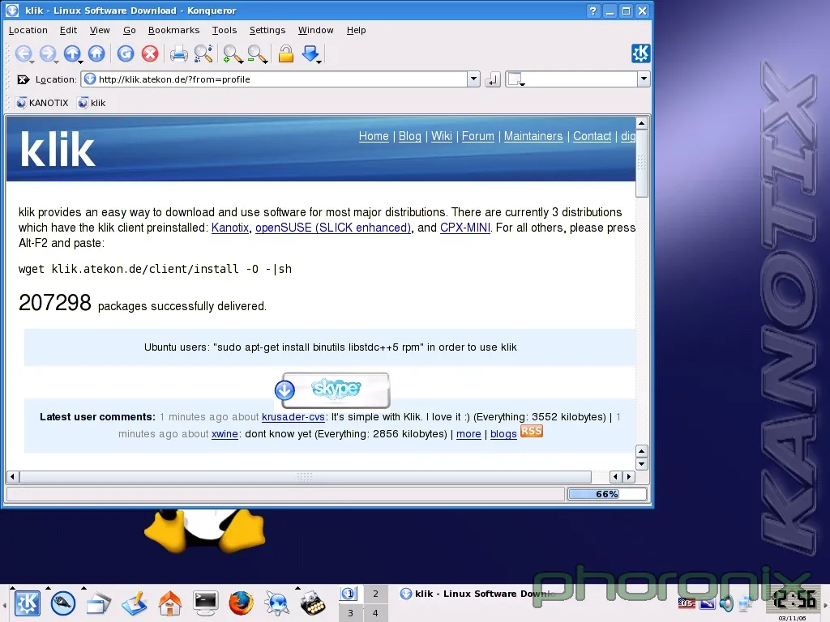
Task: Launch the text editor pencil panel icon
Action: tap(134, 603)
